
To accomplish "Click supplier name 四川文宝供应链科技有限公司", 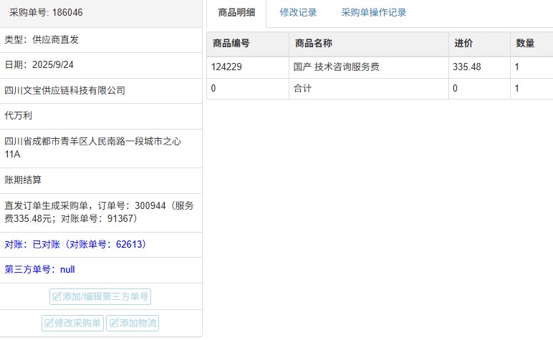I will [64, 91].
